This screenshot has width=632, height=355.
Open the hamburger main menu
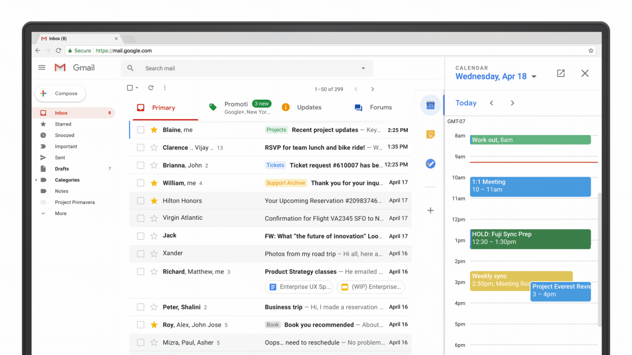(x=42, y=68)
